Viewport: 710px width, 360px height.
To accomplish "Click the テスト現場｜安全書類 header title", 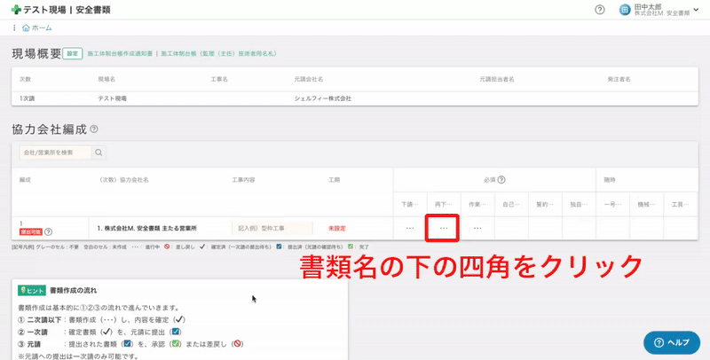I will [x=67, y=10].
